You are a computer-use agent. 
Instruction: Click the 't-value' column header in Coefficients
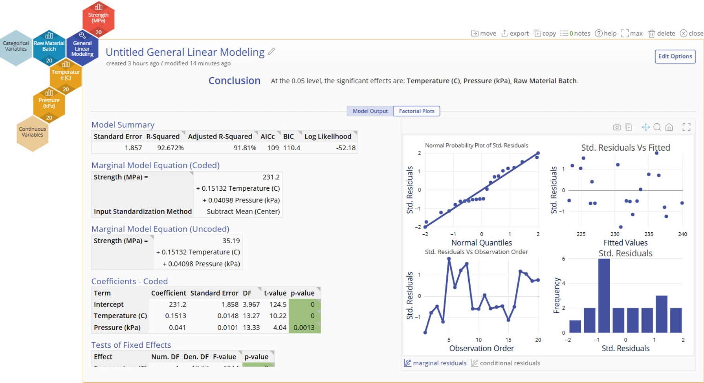click(x=275, y=293)
